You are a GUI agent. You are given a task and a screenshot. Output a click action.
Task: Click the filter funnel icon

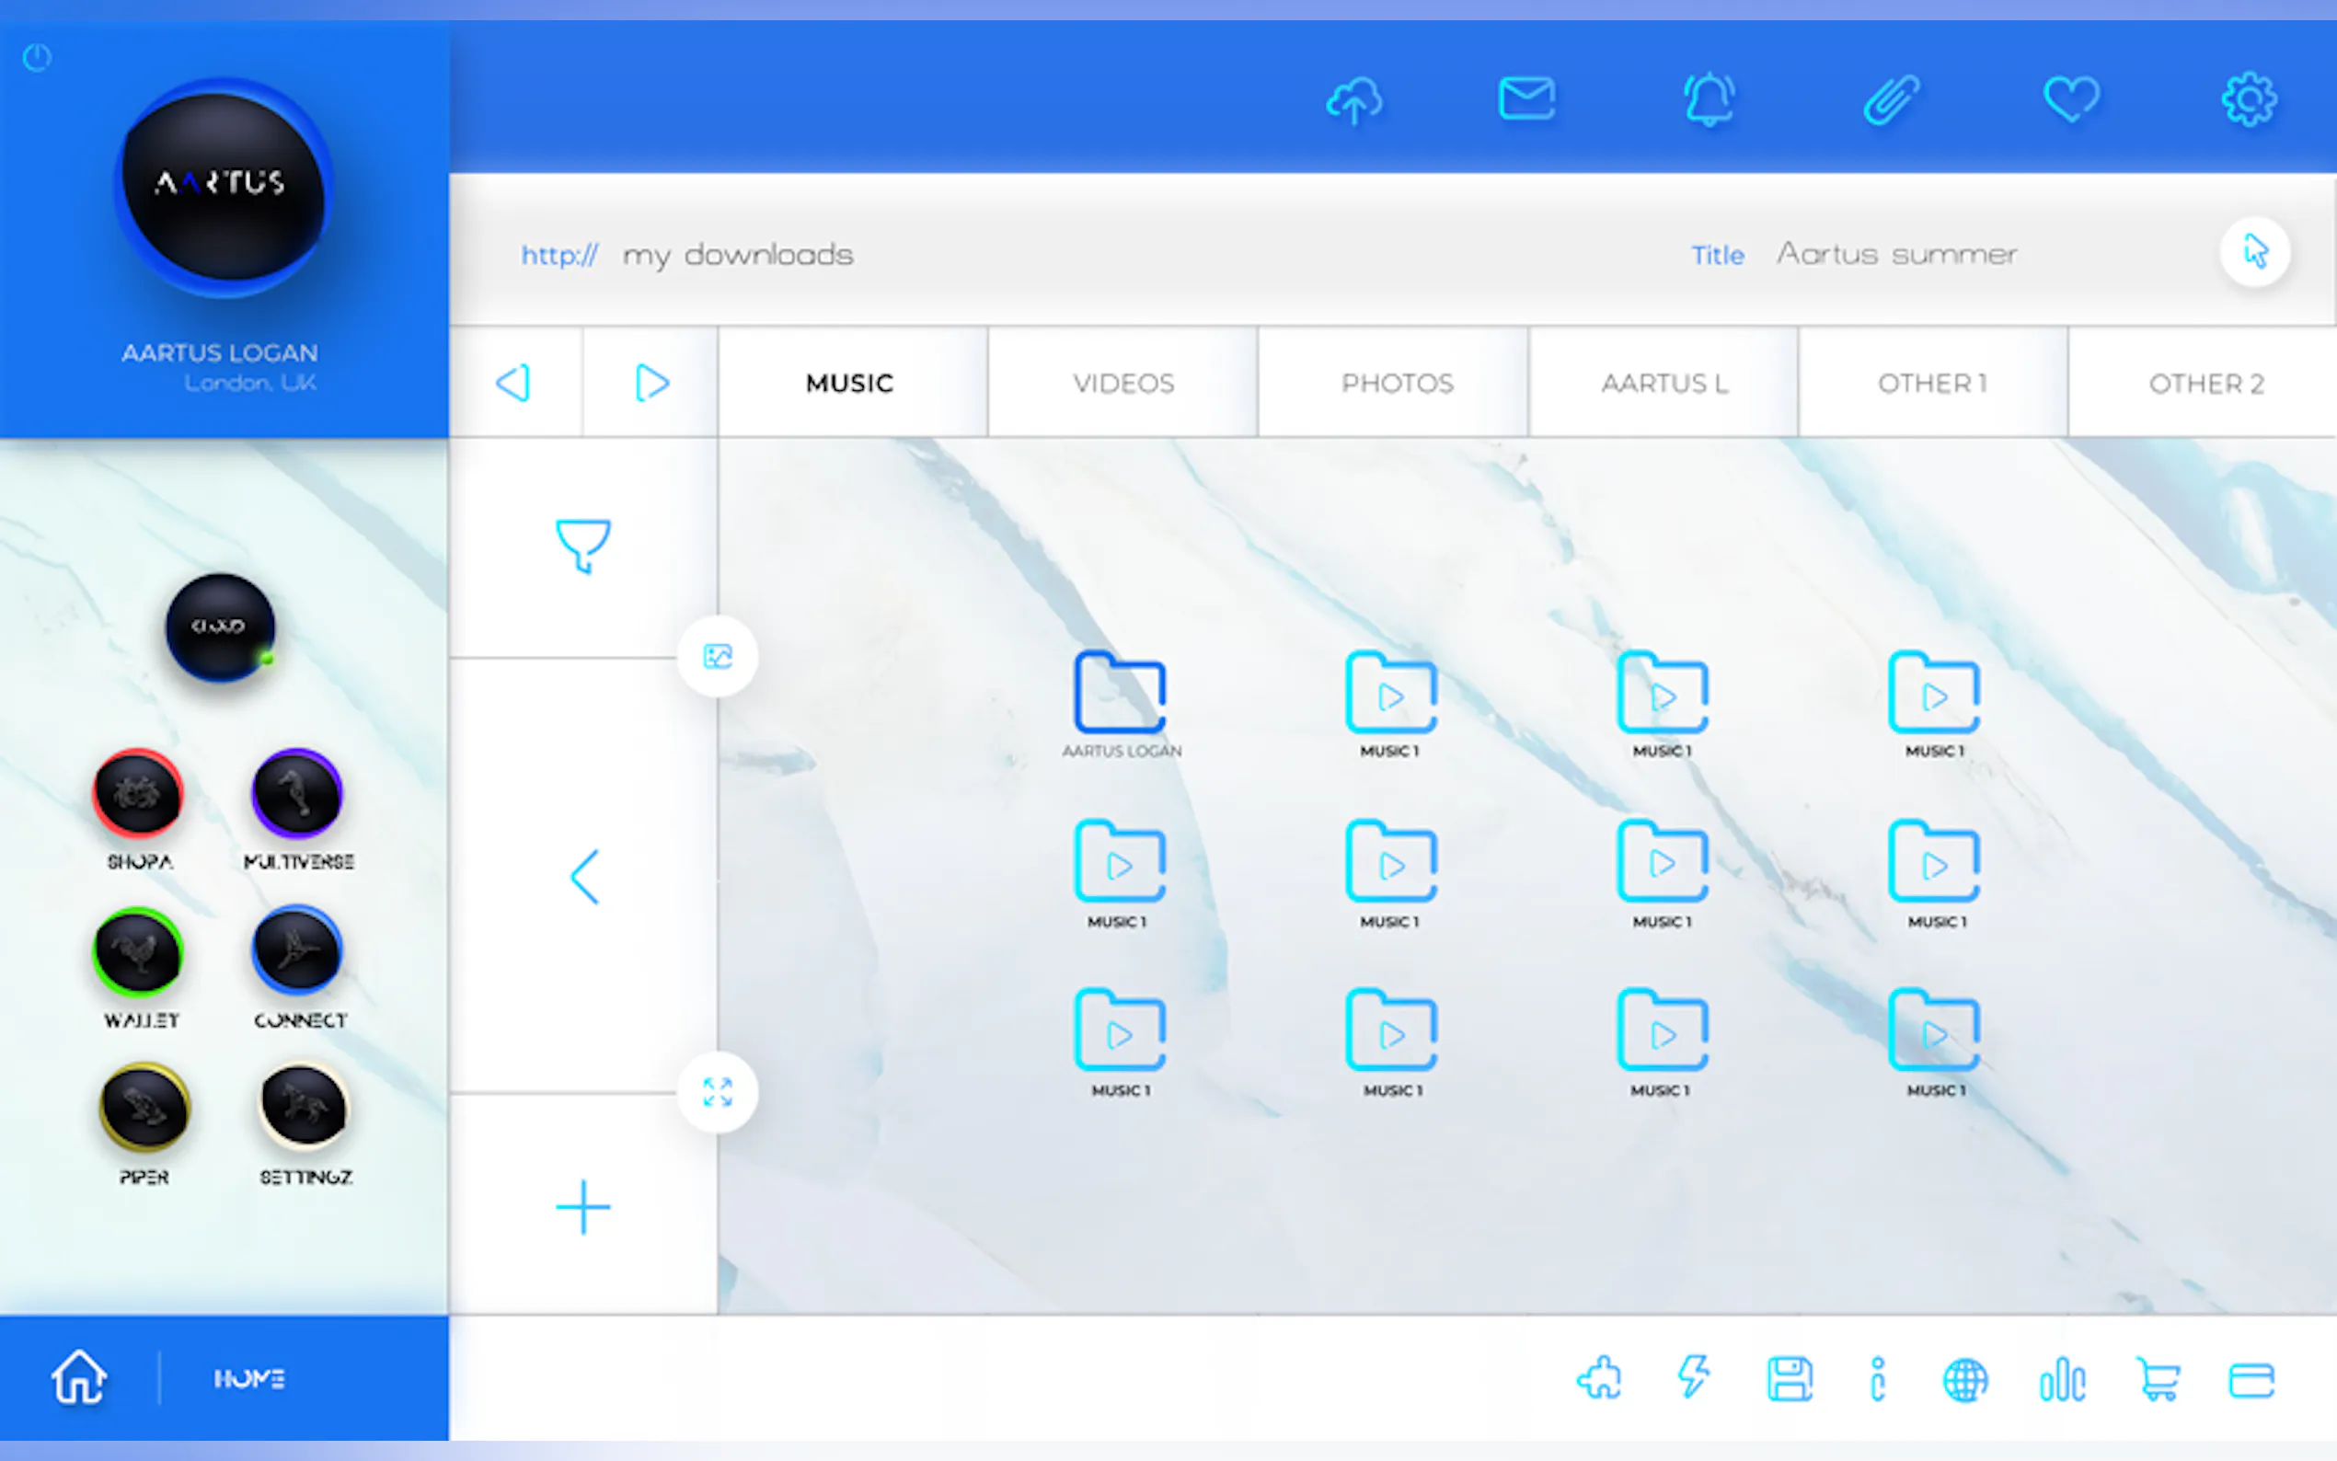pos(582,546)
